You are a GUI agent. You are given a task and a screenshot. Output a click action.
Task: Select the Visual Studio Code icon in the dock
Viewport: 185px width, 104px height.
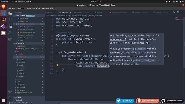(3, 13)
